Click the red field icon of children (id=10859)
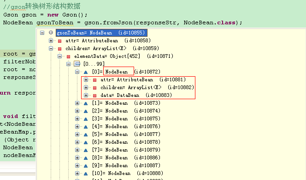The height and width of the screenshot is (180, 306). [x=60, y=49]
